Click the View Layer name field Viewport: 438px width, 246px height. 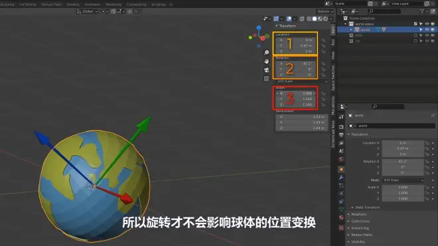coord(407,3)
